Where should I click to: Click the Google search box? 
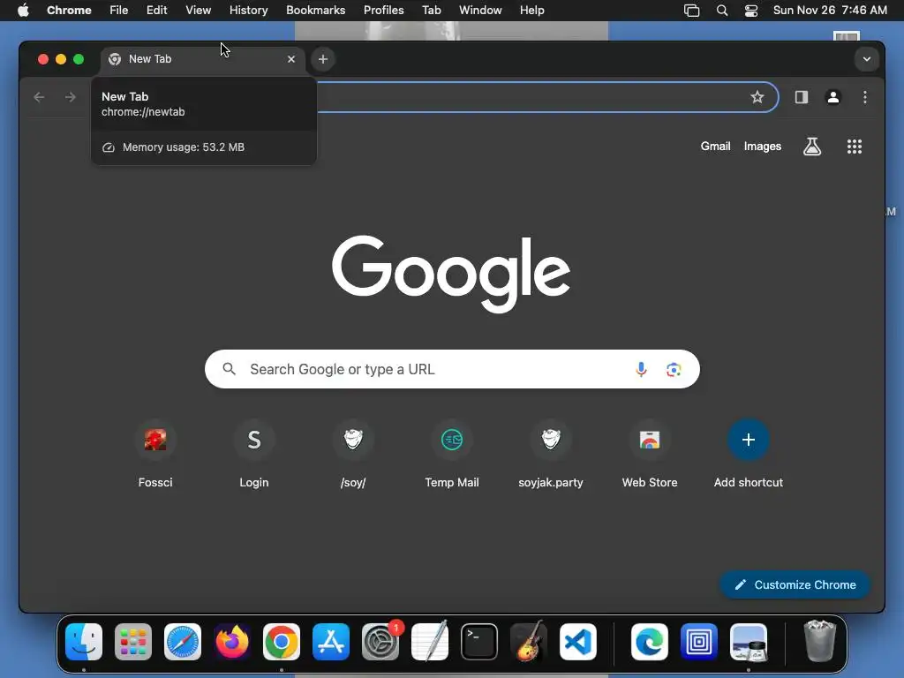(452, 369)
